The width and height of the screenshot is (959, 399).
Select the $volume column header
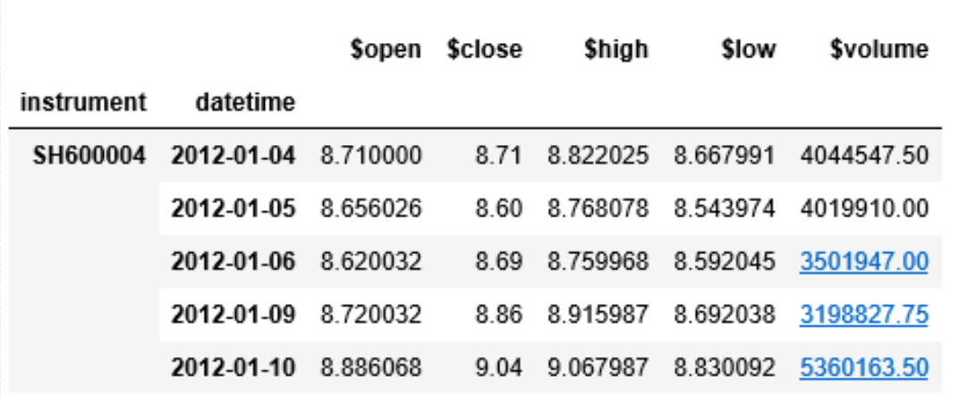[x=878, y=49]
